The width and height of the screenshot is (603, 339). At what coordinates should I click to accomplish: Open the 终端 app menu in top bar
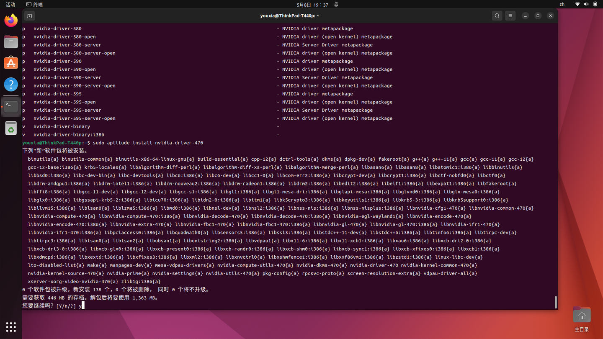click(34, 5)
